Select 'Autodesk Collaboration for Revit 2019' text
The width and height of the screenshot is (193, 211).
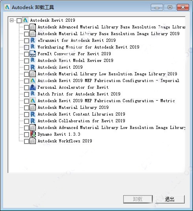(x=81, y=121)
